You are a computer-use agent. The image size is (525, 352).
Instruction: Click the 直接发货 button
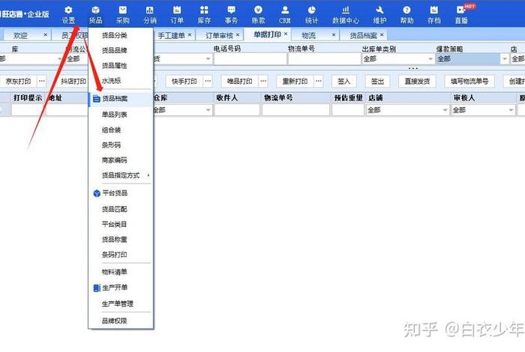417,81
